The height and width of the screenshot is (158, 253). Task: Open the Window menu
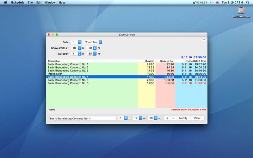(x=50, y=3)
